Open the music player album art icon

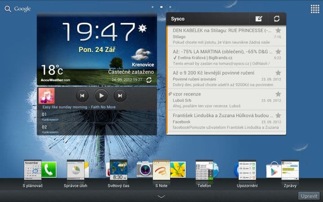[x=47, y=96]
